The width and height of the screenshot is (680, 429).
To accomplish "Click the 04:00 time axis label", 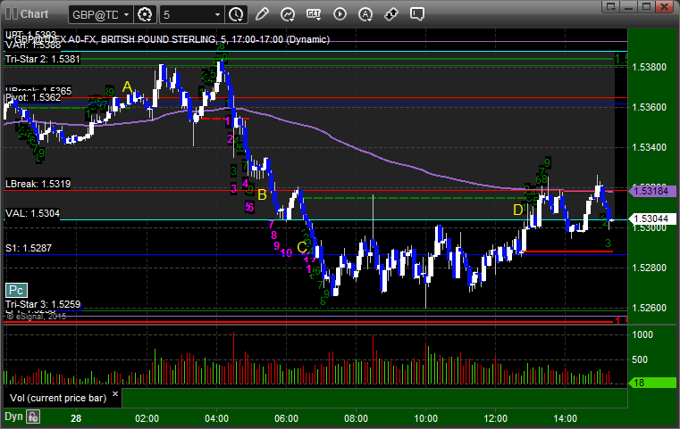I will point(216,418).
